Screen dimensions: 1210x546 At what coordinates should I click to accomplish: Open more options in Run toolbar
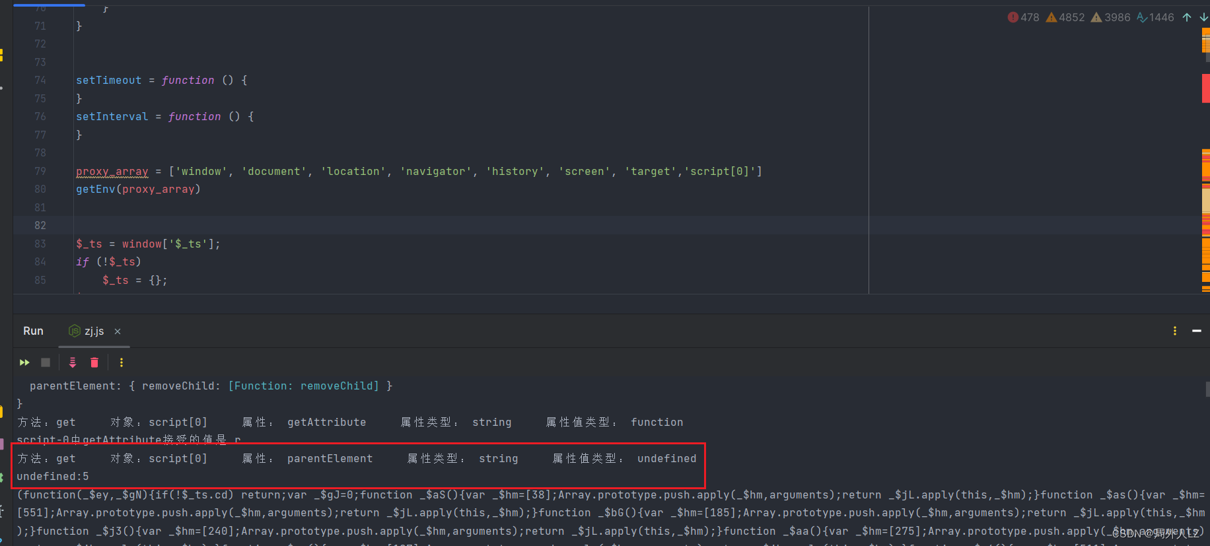tap(121, 362)
